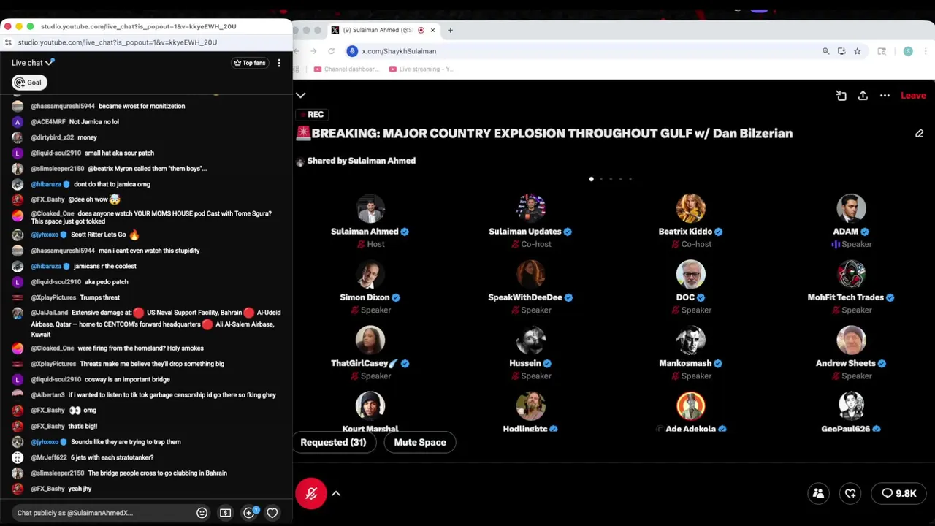Click the heart reaction icon in Space
This screenshot has width=935, height=526.
click(x=850, y=494)
